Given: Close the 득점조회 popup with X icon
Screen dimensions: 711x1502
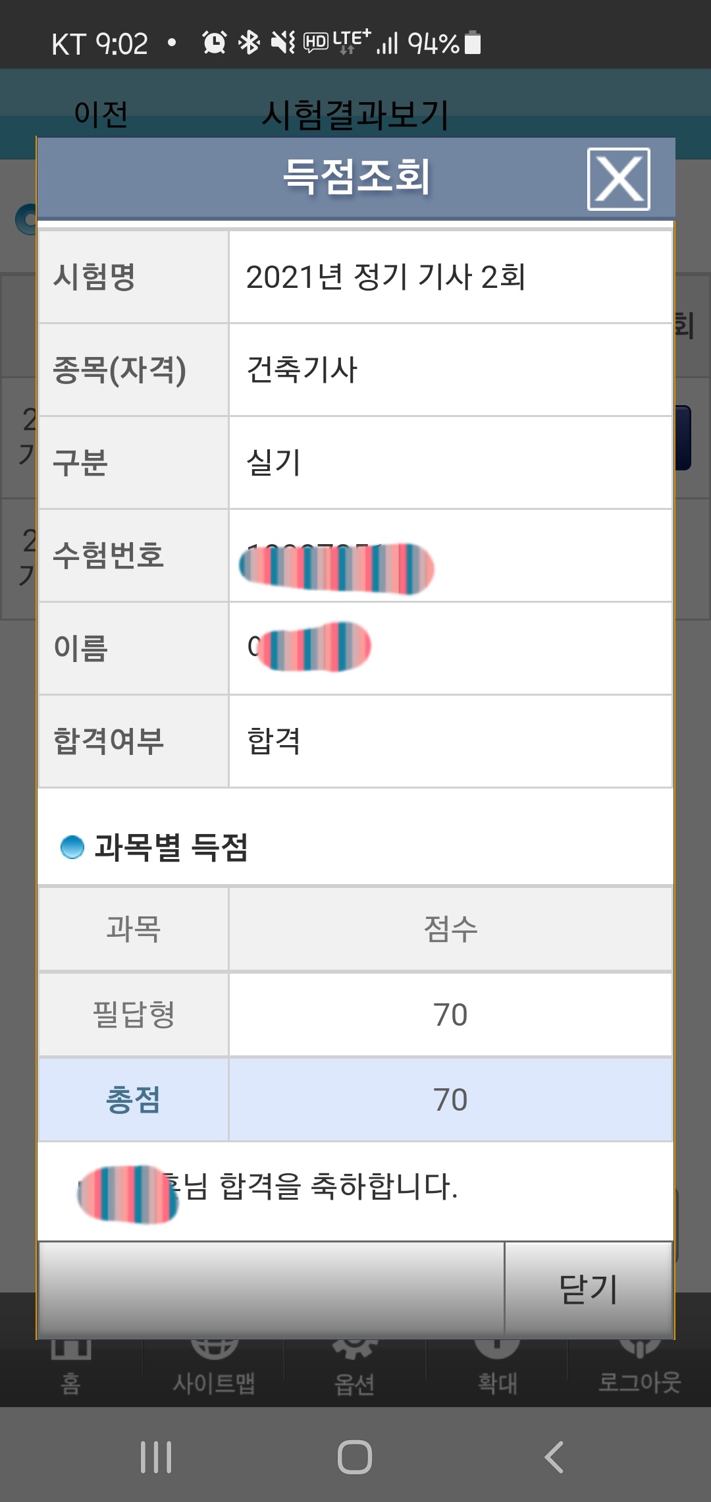Looking at the screenshot, I should point(618,179).
